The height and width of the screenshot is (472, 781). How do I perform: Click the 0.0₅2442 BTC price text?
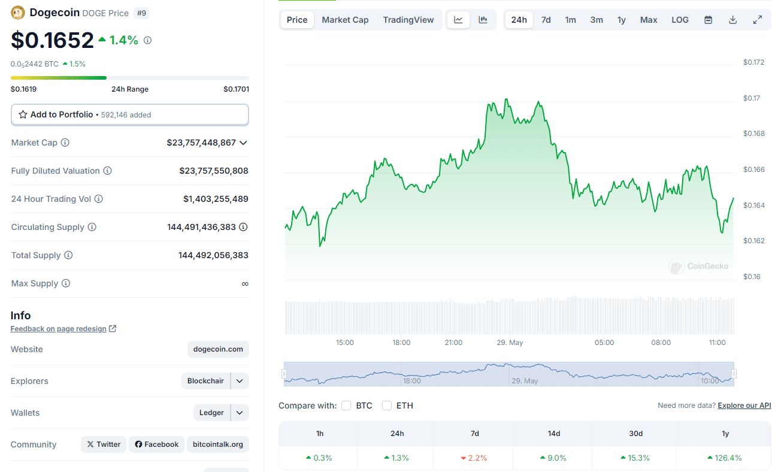(x=35, y=64)
